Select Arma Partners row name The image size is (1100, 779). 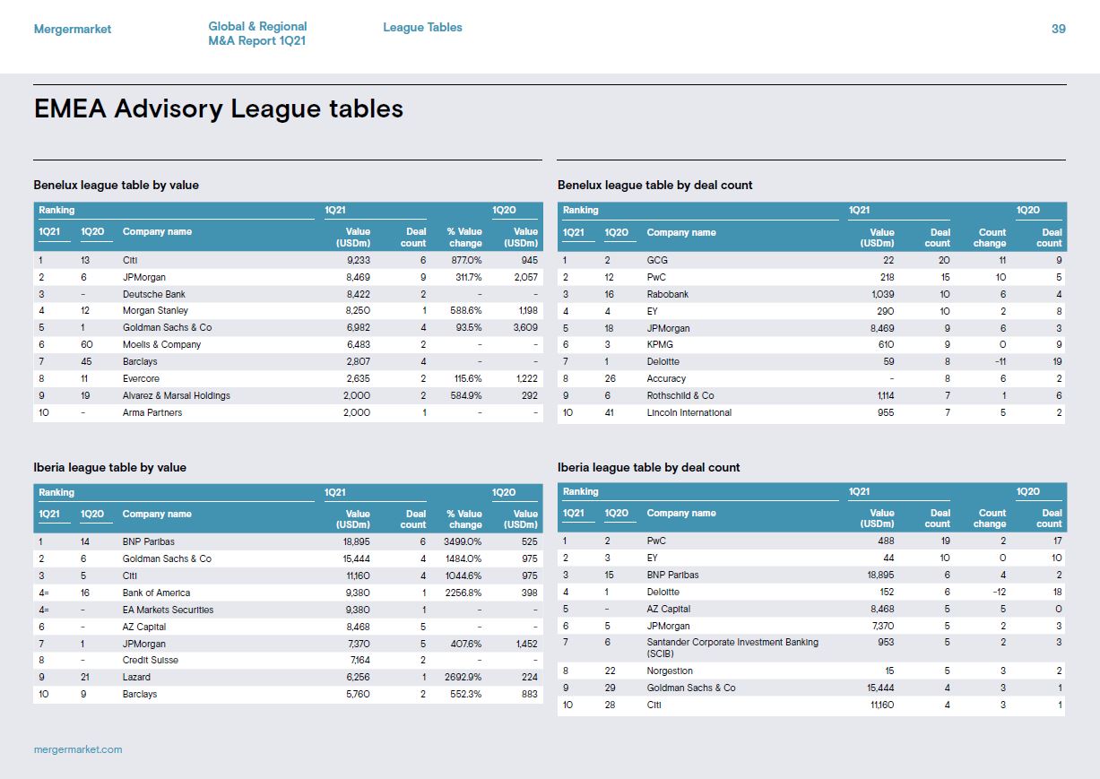(x=152, y=412)
